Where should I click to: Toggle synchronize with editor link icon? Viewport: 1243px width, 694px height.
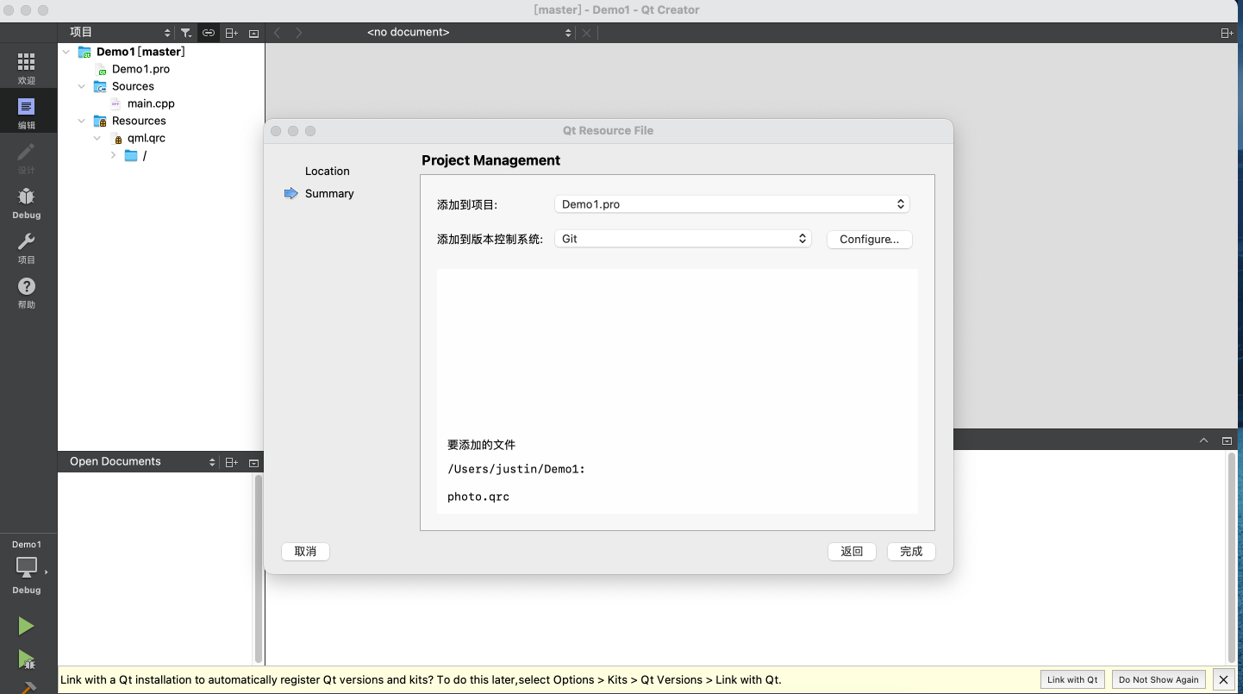click(209, 33)
